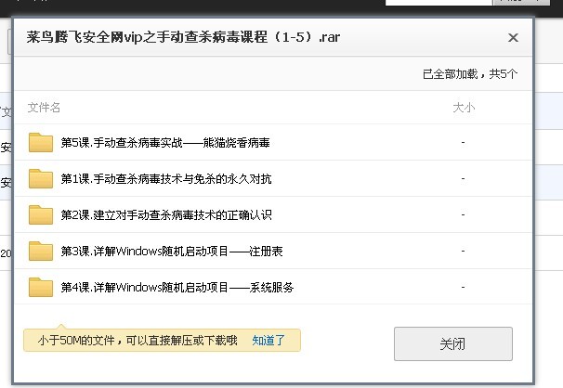The image size is (563, 388).
Task: Select 第2课.建立对手动查杀病毒技术的正确认识 name
Action: click(166, 215)
